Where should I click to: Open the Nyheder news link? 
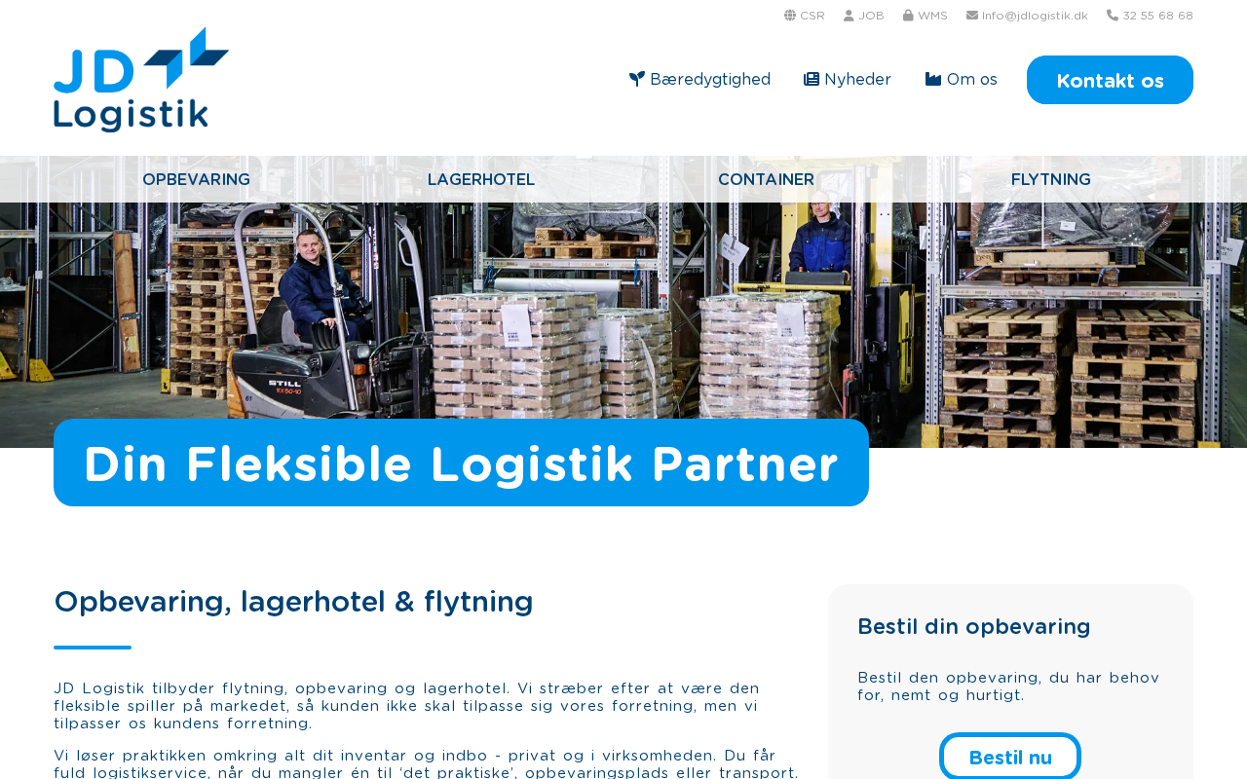pyautogui.click(x=857, y=80)
